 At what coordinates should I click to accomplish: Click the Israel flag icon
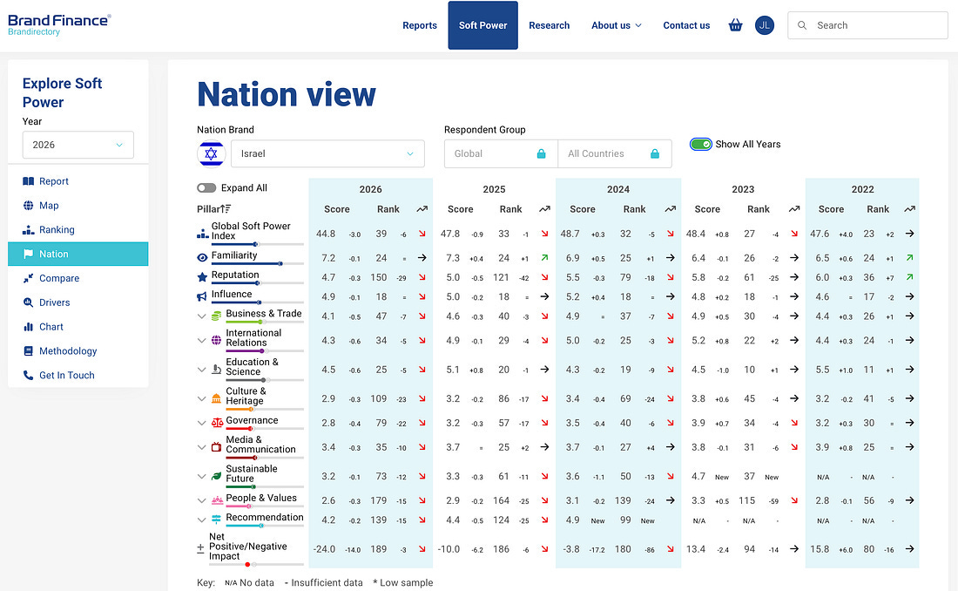click(211, 153)
